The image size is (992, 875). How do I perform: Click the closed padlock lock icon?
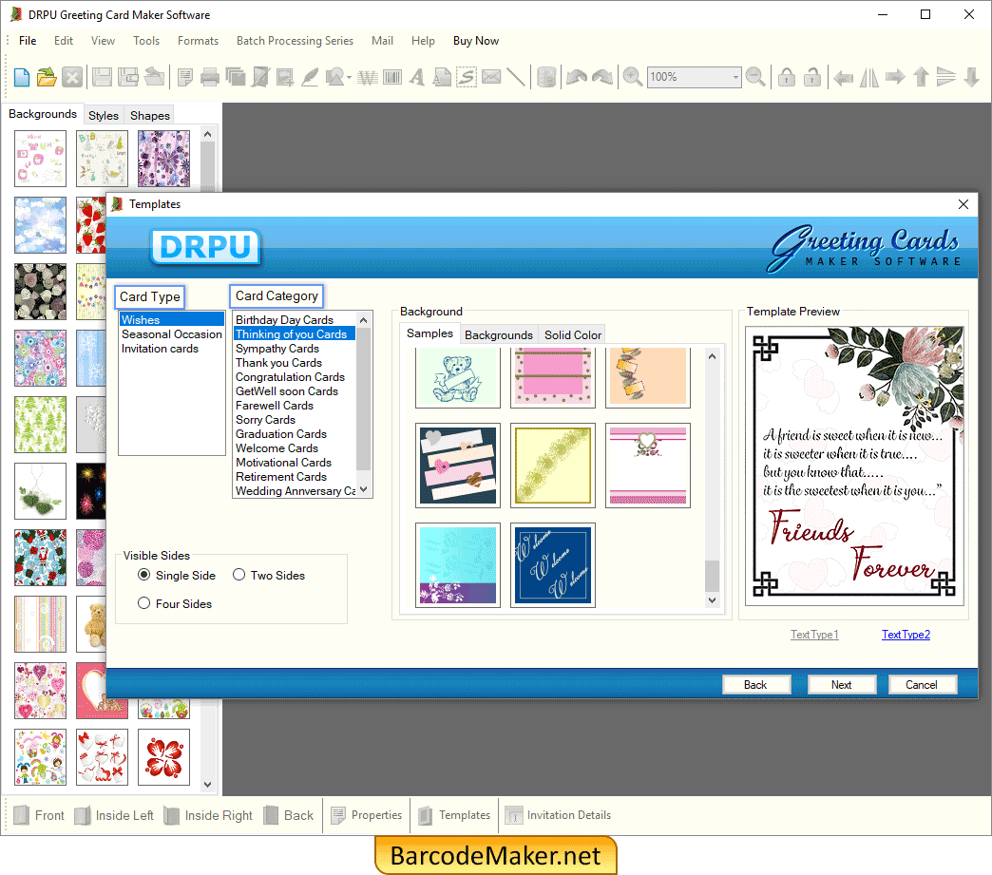[787, 77]
